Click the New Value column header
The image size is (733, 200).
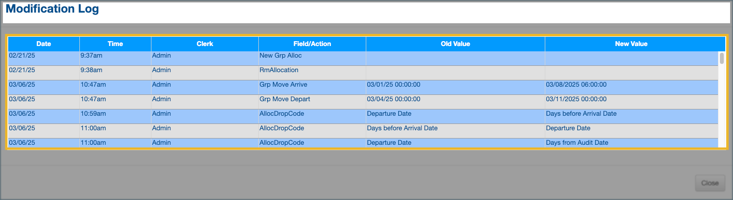pos(631,44)
